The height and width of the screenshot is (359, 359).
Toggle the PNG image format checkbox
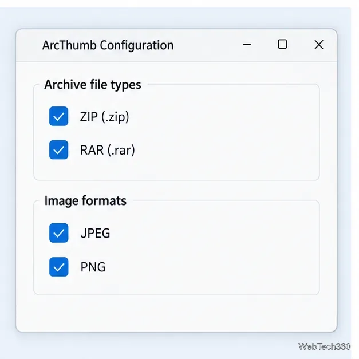(x=58, y=267)
